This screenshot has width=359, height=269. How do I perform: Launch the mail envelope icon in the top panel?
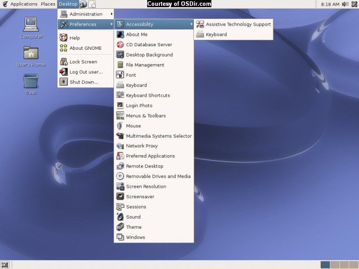(x=92, y=4)
